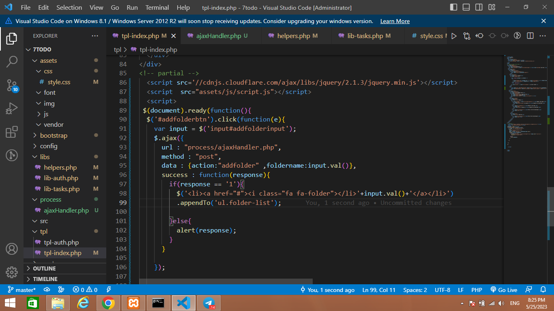
Task: Split the editor right
Action: (x=530, y=36)
